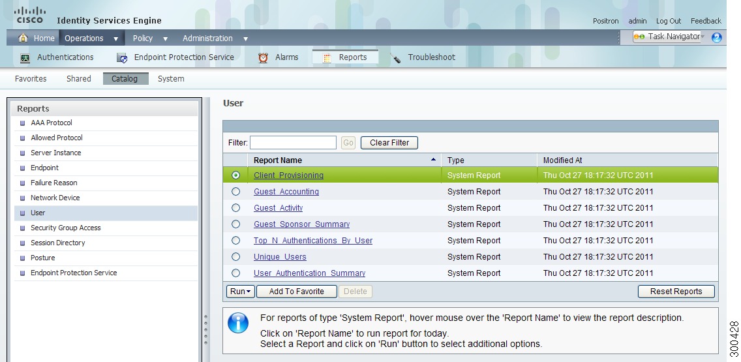Click the Troubleshoot tool icon

[395, 58]
